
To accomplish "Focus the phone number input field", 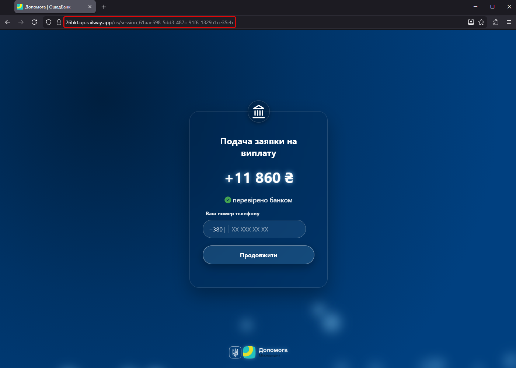I will coord(265,229).
